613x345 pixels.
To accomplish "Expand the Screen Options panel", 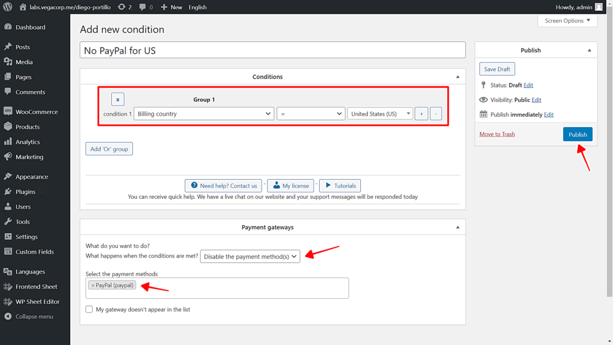I will coord(566,20).
